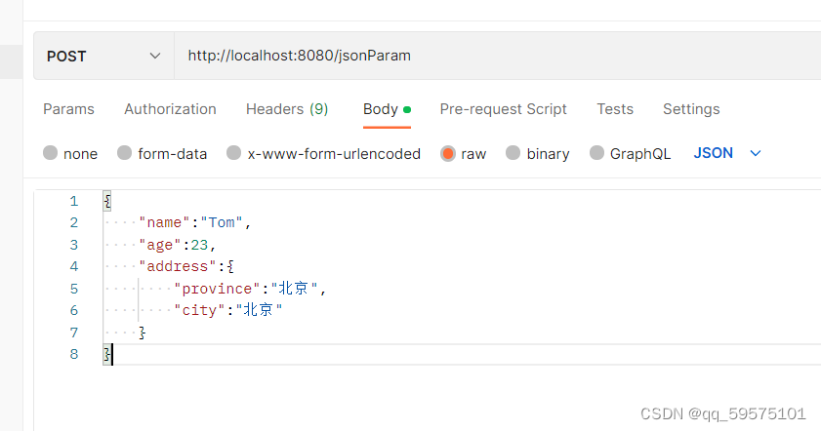821x431 pixels.
Task: Click the "address":{ line in editor
Action: (185, 267)
